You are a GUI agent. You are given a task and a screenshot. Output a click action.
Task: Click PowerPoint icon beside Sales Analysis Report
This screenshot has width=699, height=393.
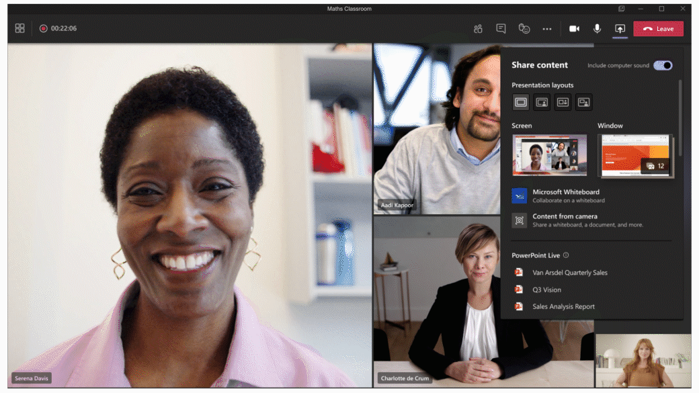click(518, 306)
